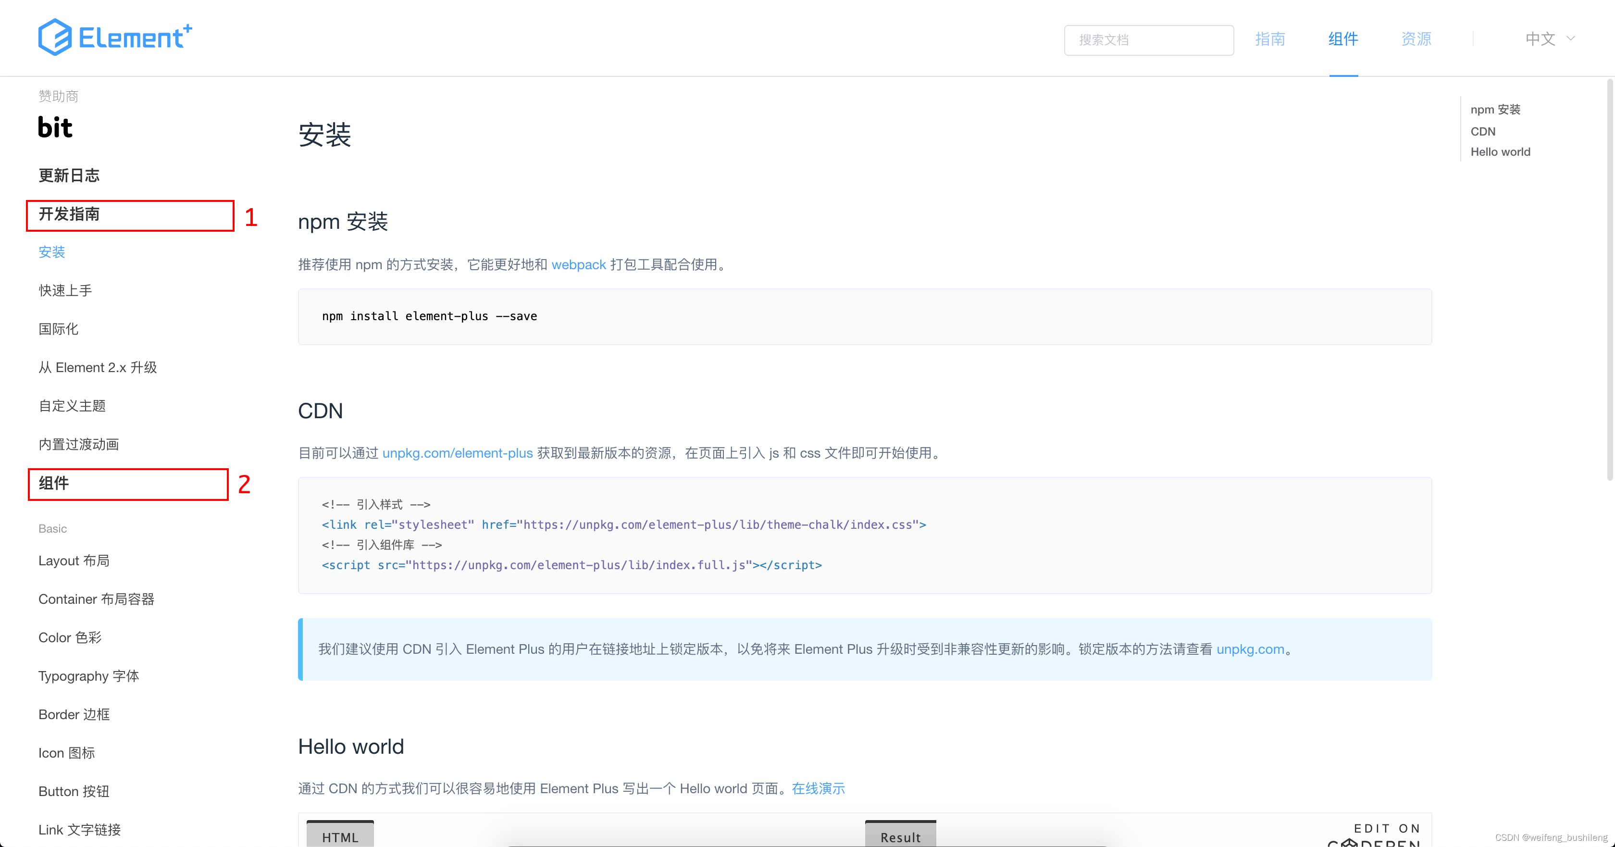Open the 资源 nav tab
Viewport: 1615px width, 847px height.
click(x=1416, y=39)
